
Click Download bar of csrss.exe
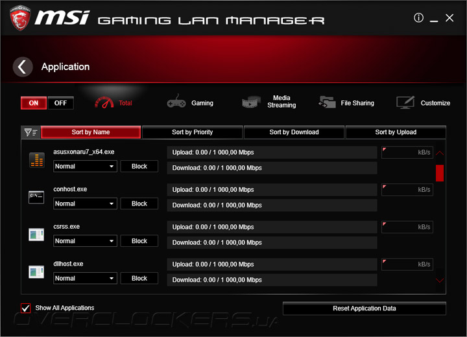pyautogui.click(x=272, y=242)
